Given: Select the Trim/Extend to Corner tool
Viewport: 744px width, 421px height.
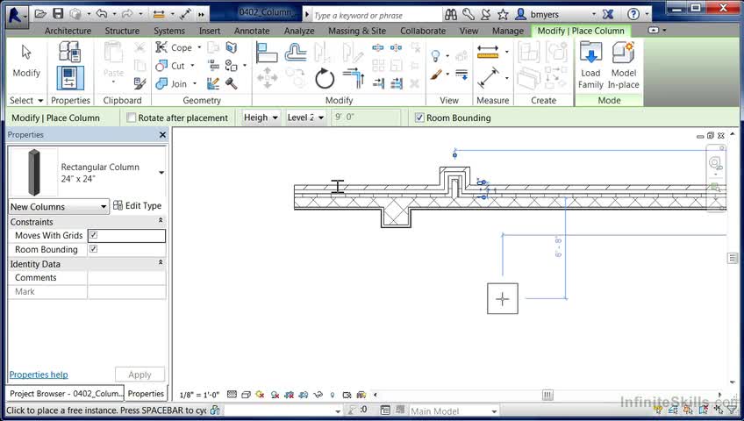Looking at the screenshot, I should [353, 78].
